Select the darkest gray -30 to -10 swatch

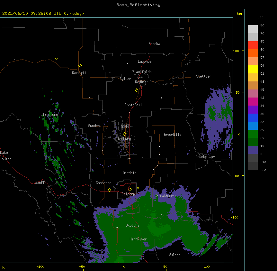tap(253, 166)
